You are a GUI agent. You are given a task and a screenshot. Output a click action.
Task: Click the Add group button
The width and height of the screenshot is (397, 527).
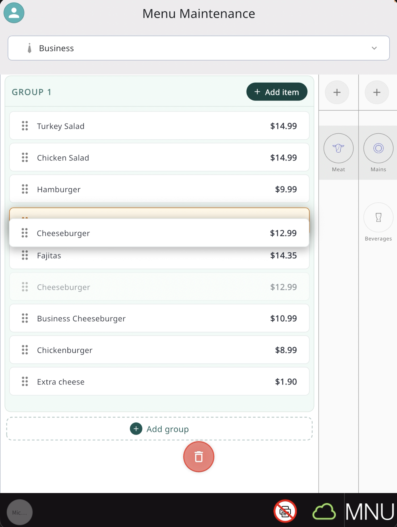[159, 429]
